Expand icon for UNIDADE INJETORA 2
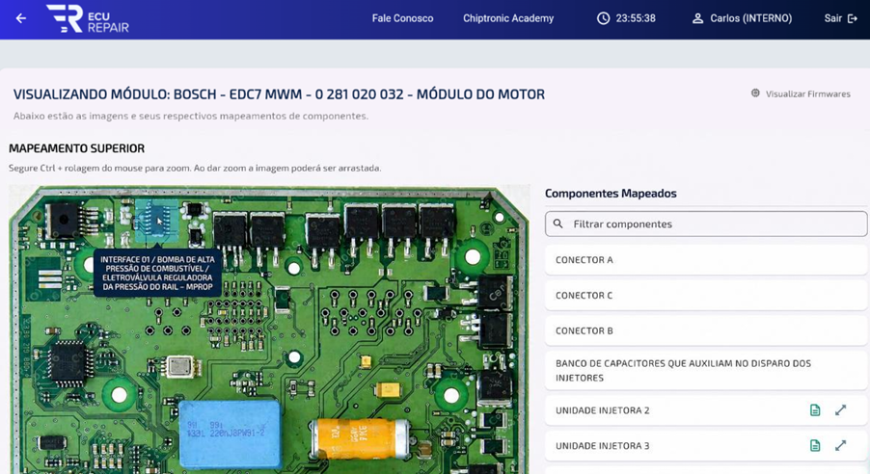The width and height of the screenshot is (870, 474). point(841,410)
